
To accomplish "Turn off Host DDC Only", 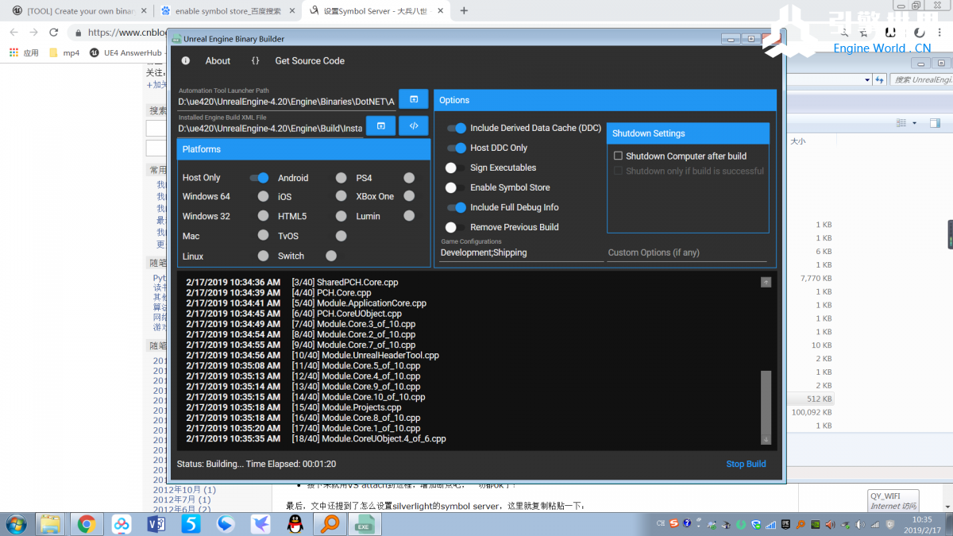I will coord(456,148).
